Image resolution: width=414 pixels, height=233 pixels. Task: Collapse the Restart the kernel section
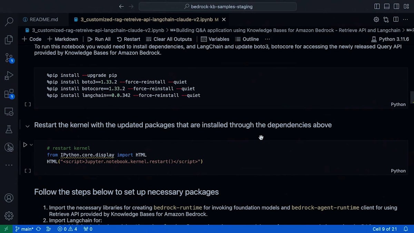(x=28, y=126)
